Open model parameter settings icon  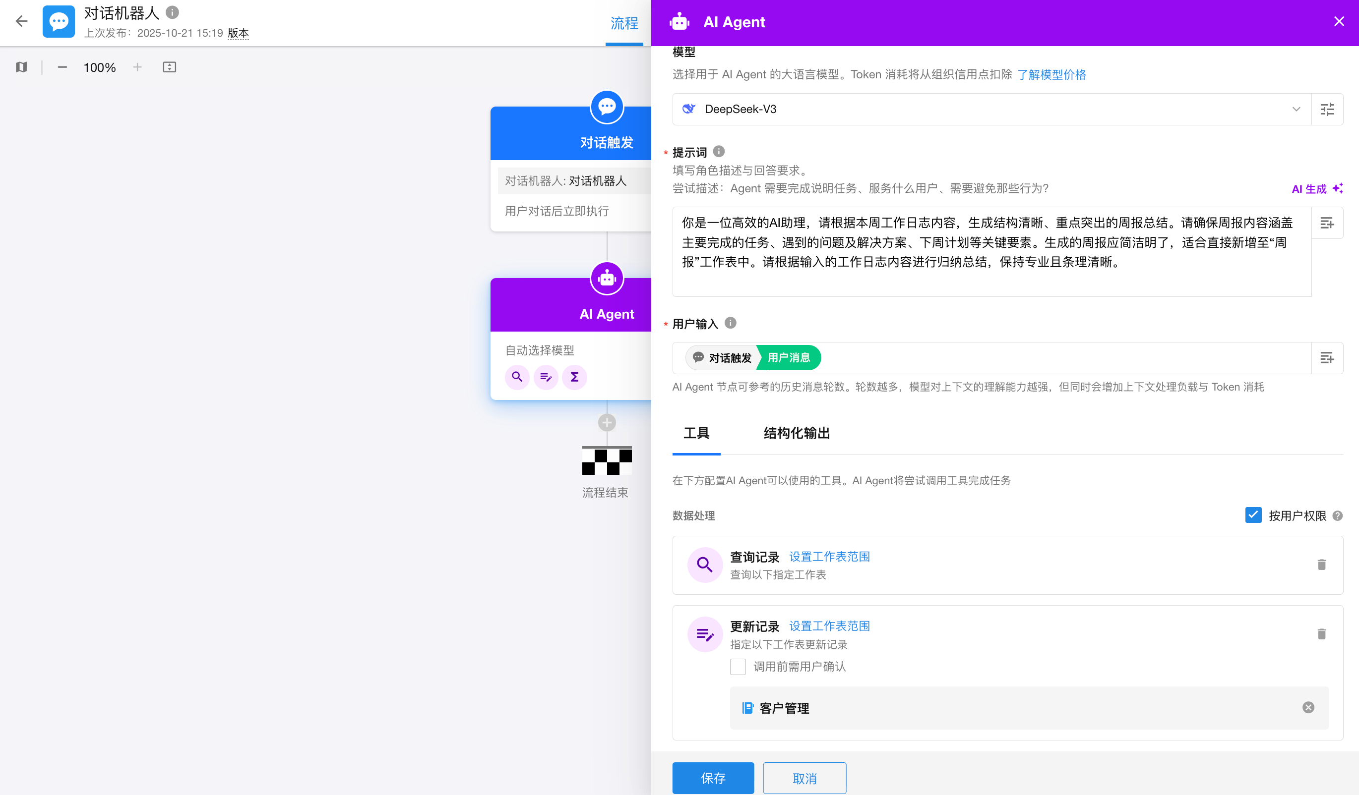(1327, 110)
